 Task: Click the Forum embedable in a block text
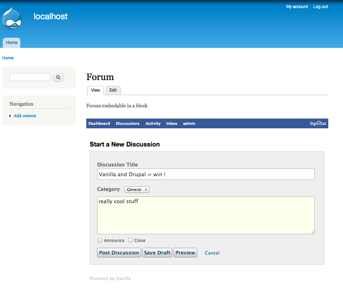tap(117, 106)
